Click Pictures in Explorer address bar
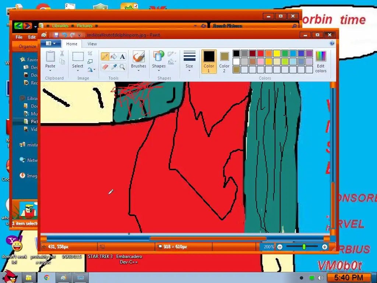This screenshot has height=283, width=377. click(x=85, y=26)
